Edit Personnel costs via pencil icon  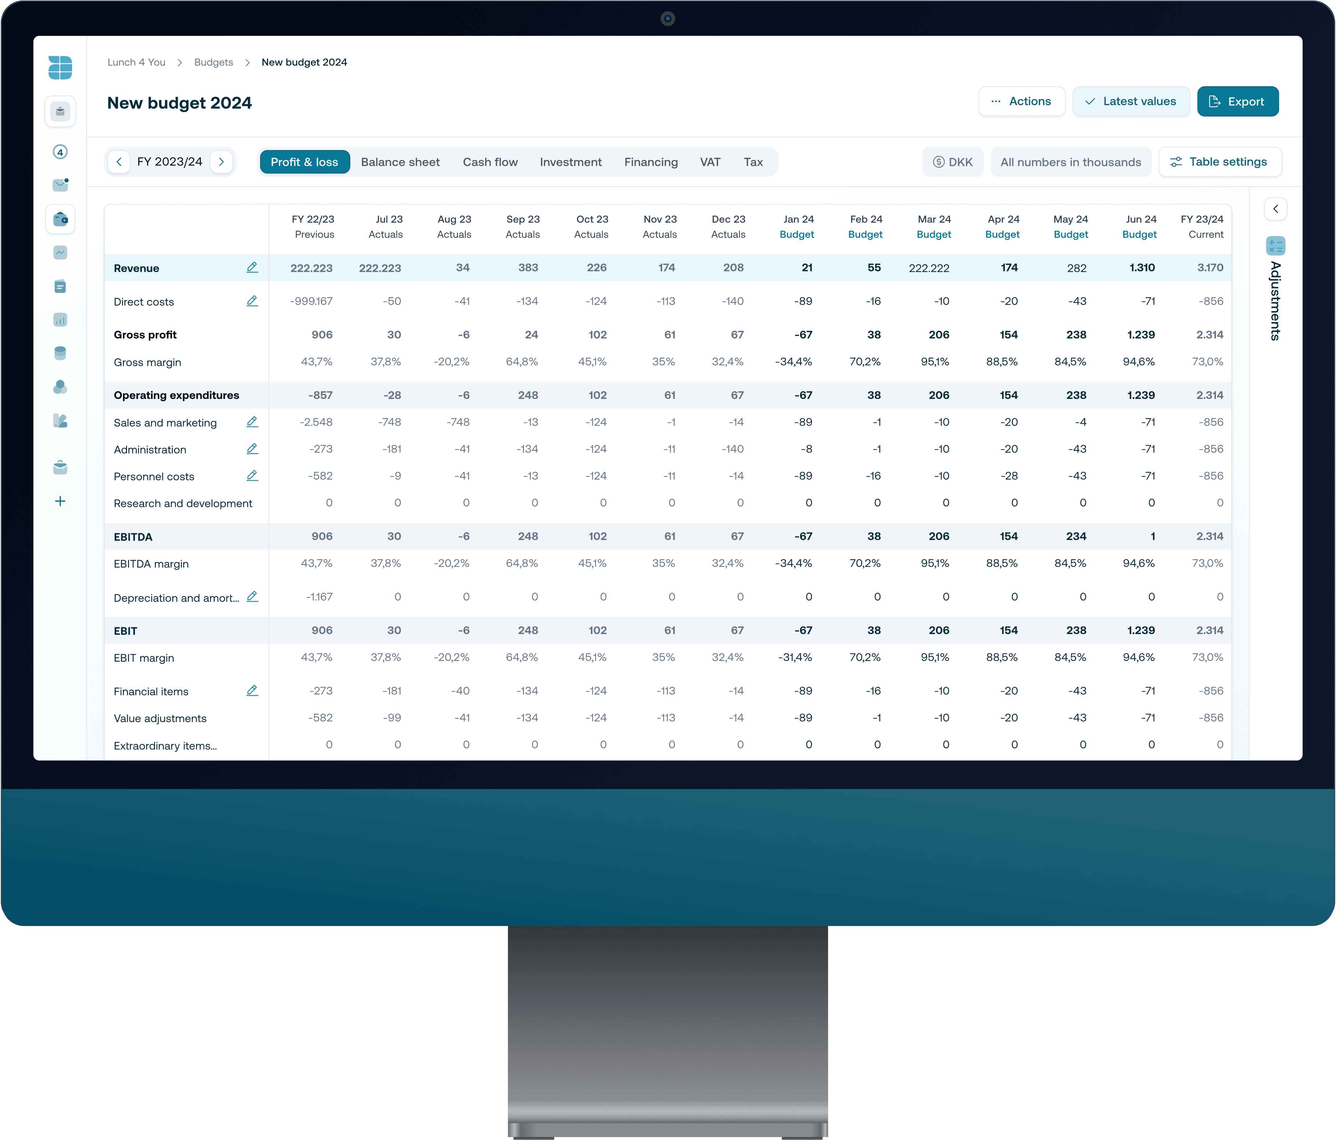click(x=252, y=476)
